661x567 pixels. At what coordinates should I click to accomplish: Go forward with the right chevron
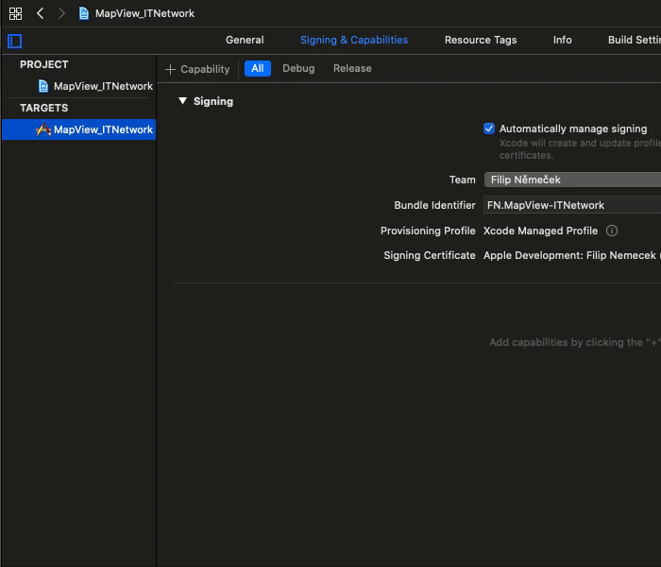(61, 13)
